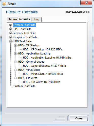This screenshot has height=126, width=94.
Task: Select Memory Test Suite tree item
Action: click(25, 33)
